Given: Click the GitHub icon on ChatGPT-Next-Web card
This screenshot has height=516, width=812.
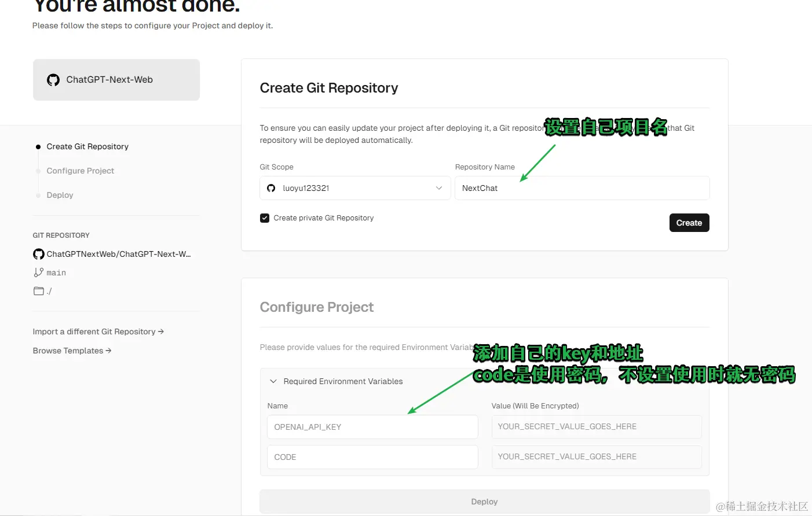Looking at the screenshot, I should [x=53, y=80].
